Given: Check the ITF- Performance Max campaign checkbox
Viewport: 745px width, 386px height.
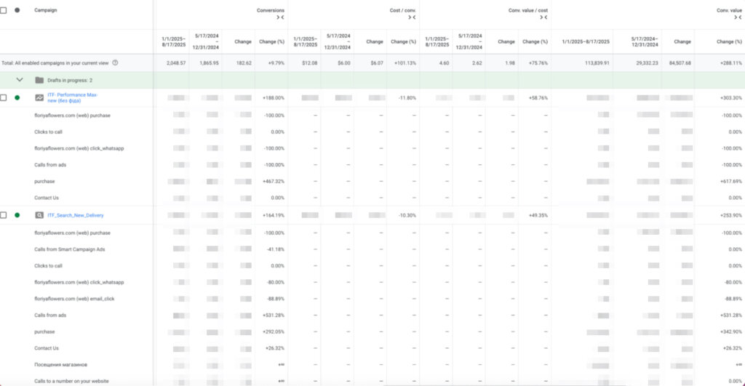Looking at the screenshot, I should 4,97.
